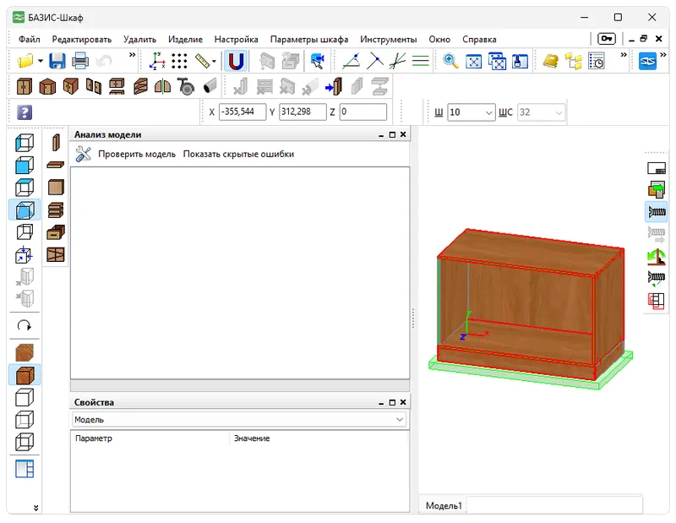Click the Проверить модель button

coord(137,154)
